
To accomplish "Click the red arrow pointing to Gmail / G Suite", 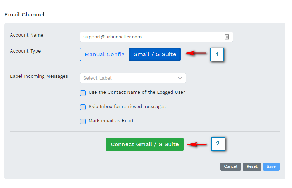I will (x=196, y=53).
